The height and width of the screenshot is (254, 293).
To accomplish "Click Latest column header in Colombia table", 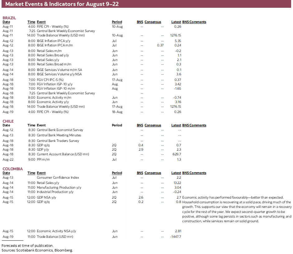I will [x=176, y=173].
